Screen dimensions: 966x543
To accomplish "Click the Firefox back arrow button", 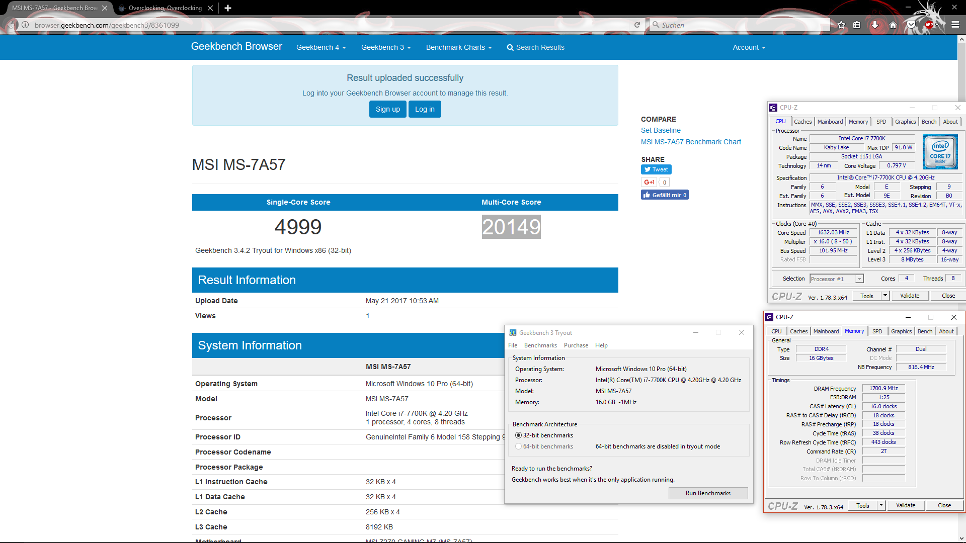I will pos(11,25).
